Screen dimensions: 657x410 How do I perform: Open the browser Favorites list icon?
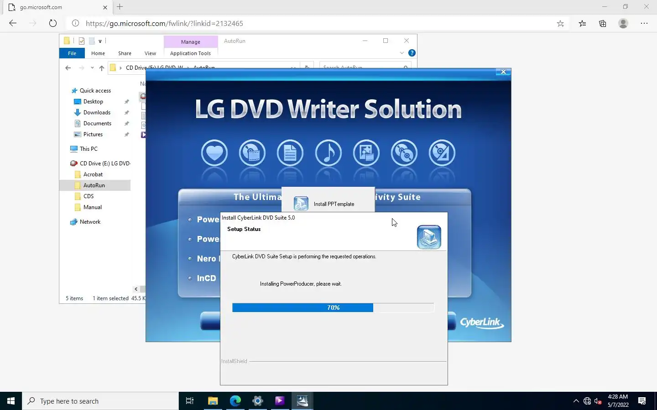pyautogui.click(x=582, y=23)
